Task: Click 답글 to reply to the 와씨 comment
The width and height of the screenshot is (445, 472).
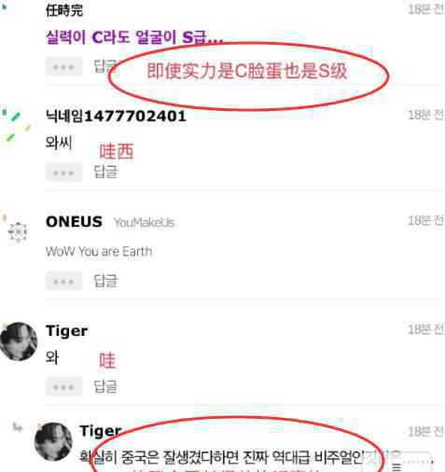Action: [105, 172]
